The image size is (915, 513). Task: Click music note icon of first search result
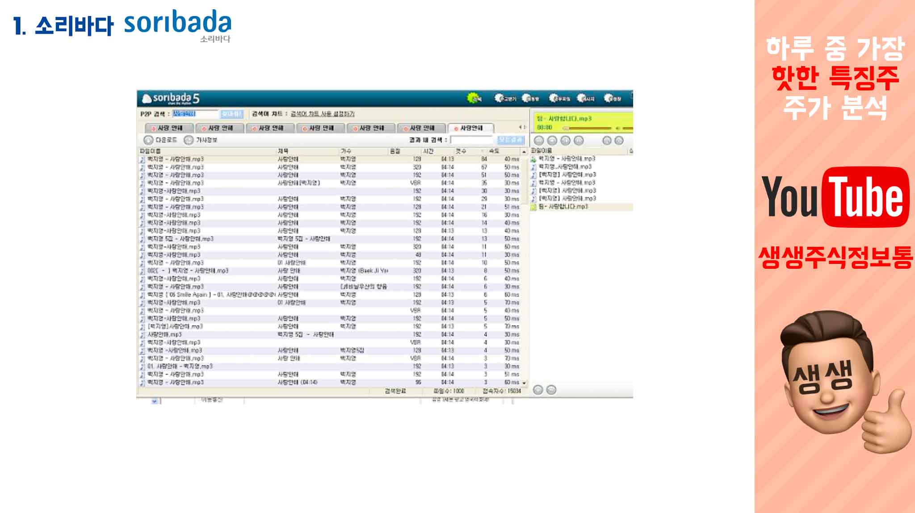142,159
